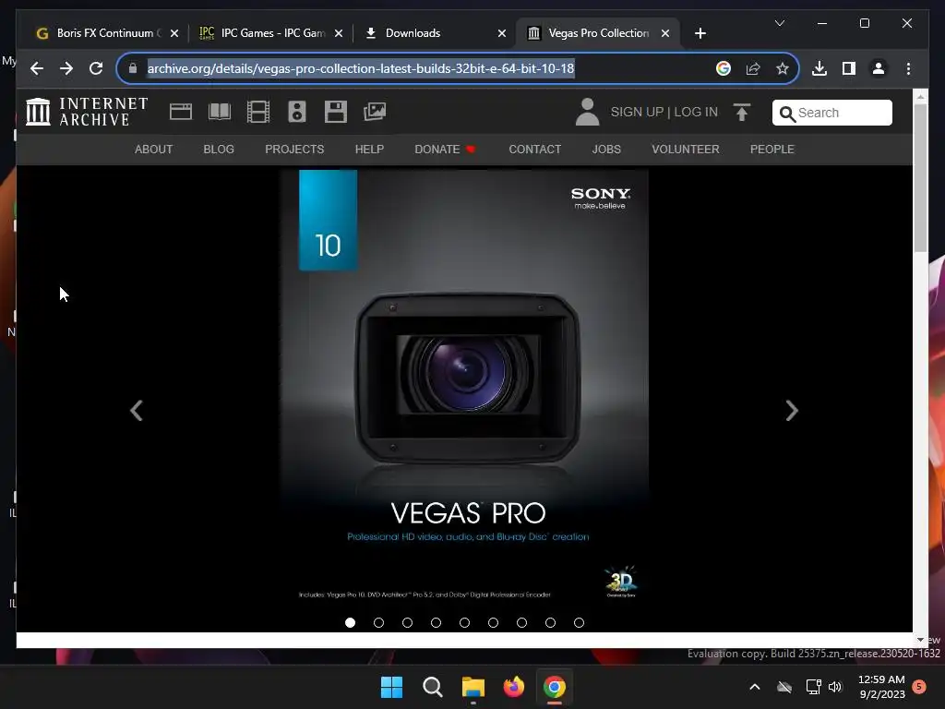Switch to Boris FX Continuum tab
This screenshot has width=945, height=709.
pyautogui.click(x=107, y=33)
